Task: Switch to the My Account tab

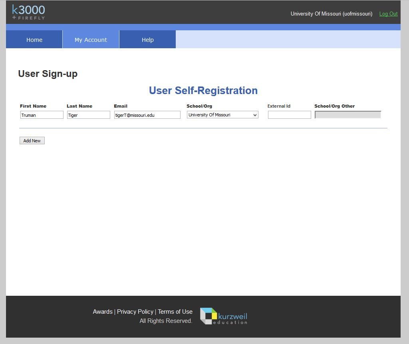Action: pos(91,39)
